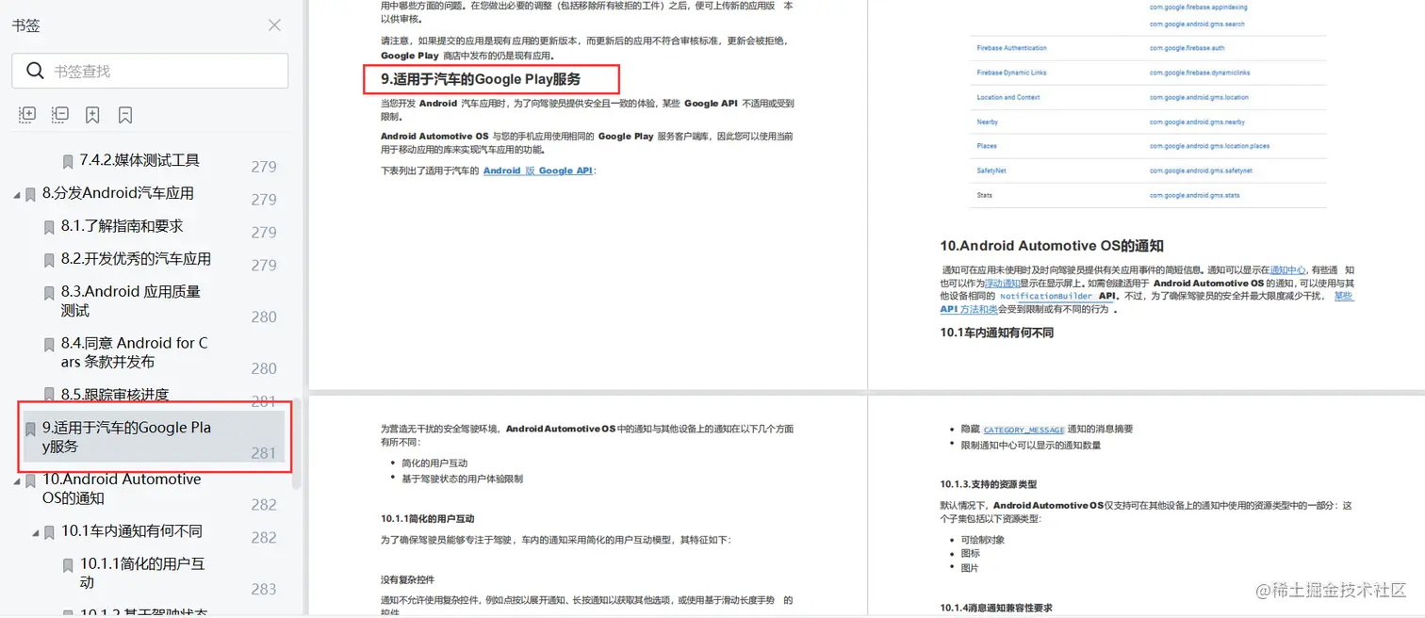1425x618 pixels.
Task: Click com.google.android.gms.search package name
Action: tap(1197, 24)
